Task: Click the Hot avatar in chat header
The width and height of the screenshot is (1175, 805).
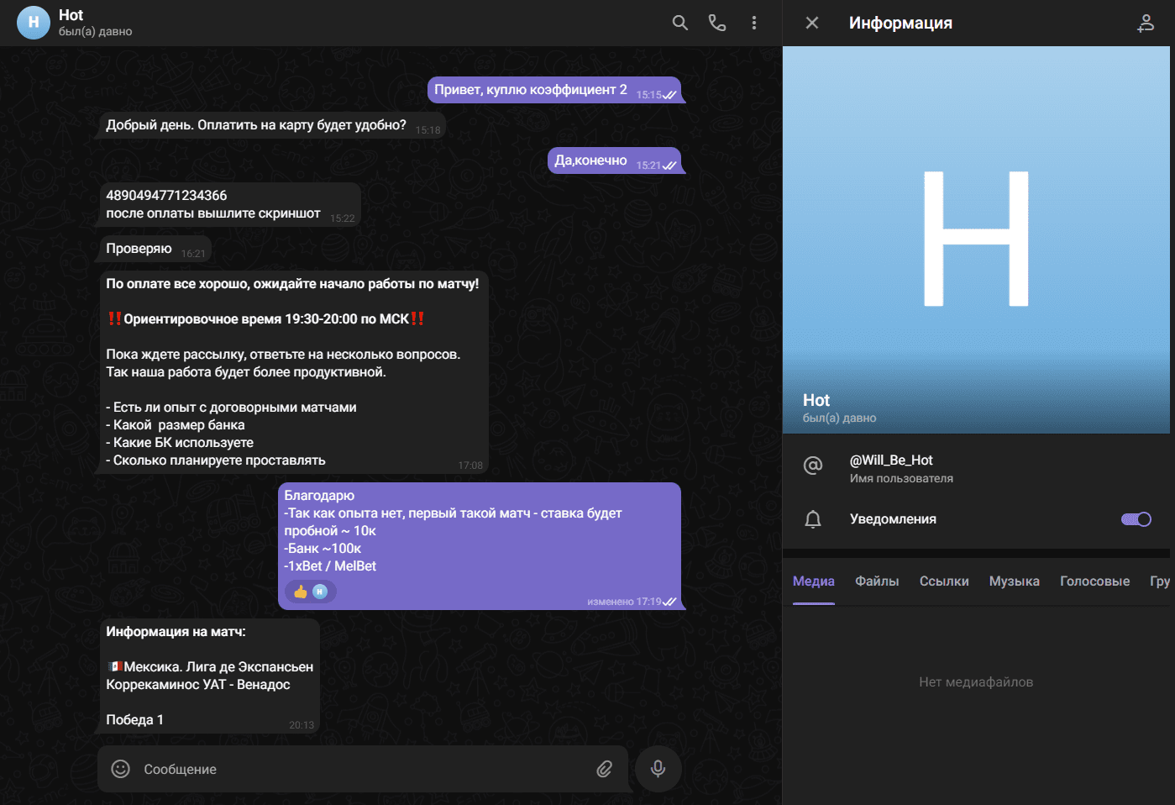Action: tap(34, 23)
